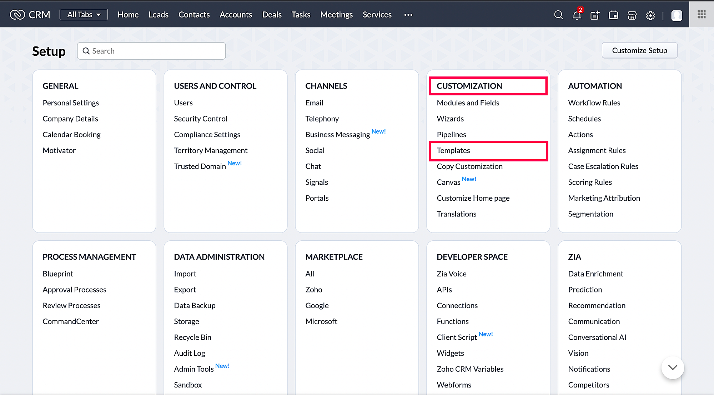
Task: Open the more modules ellipsis menu
Action: [408, 15]
